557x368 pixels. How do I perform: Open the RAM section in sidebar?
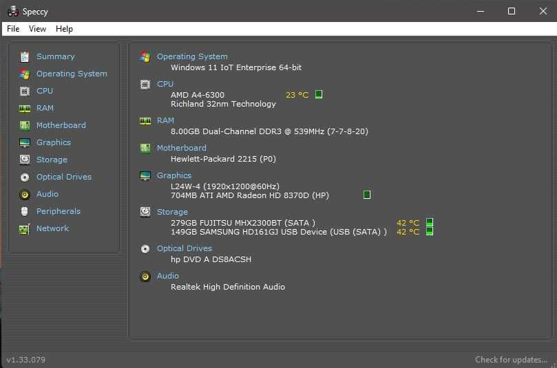(x=45, y=108)
